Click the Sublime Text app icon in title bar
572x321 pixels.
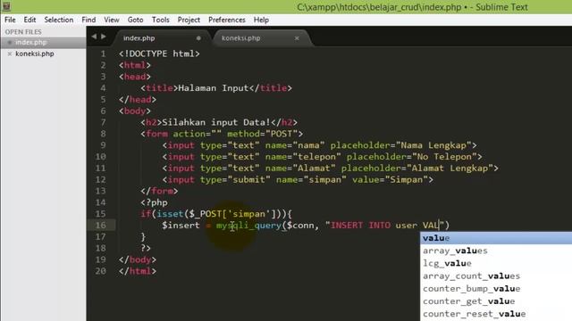pos(6,6)
